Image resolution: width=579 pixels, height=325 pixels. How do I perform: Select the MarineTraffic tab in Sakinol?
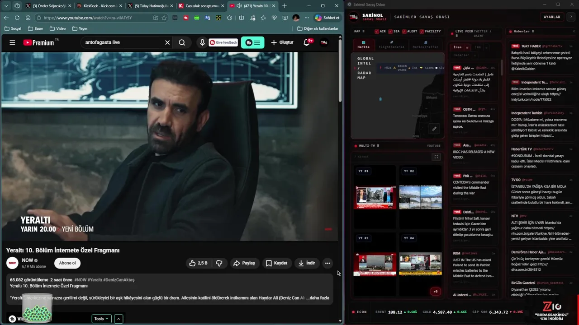(x=425, y=45)
